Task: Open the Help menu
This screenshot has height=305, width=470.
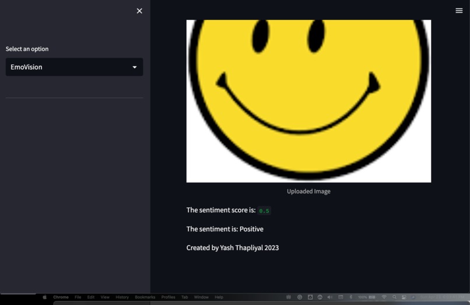Action: (219, 297)
